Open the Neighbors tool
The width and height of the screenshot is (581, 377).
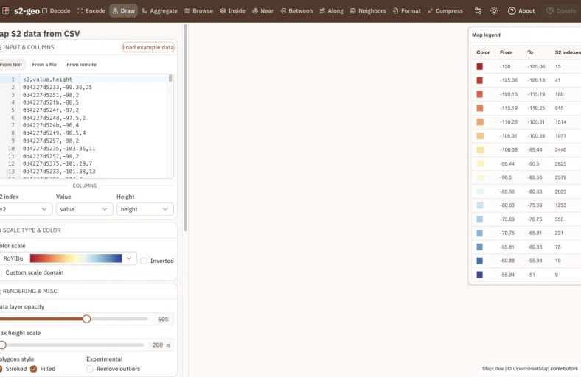click(x=368, y=11)
